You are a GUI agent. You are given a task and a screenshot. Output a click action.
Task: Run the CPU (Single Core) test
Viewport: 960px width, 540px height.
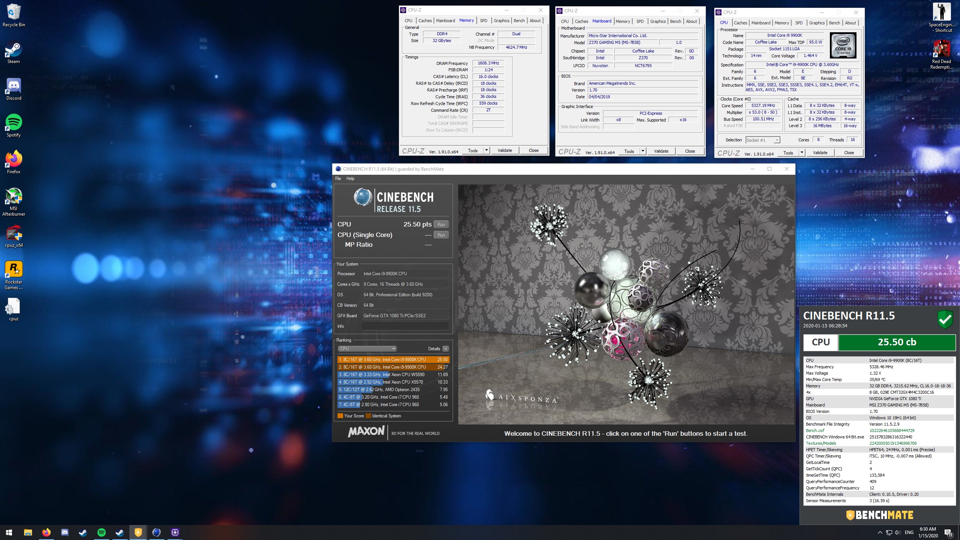click(x=441, y=235)
